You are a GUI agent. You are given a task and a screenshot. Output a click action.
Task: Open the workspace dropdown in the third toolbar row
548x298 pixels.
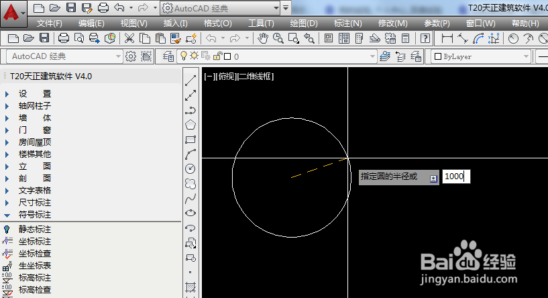tap(118, 56)
